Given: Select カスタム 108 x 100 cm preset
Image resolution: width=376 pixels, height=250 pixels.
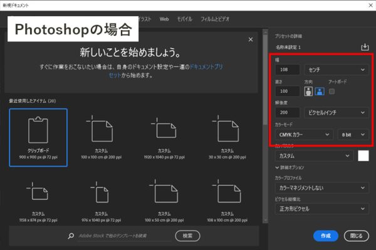Looking at the screenshot, I should pos(227,201).
